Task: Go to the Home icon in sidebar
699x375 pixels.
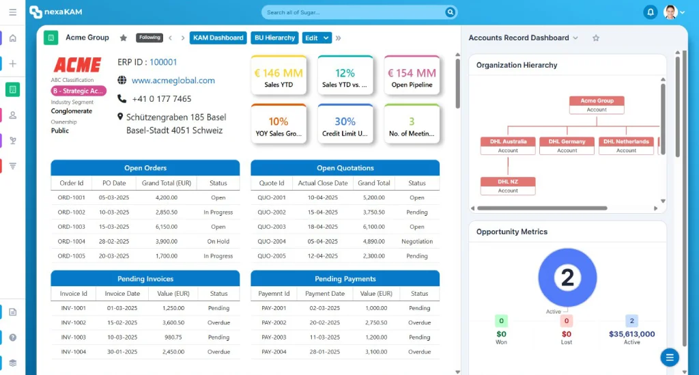Action: click(x=12, y=38)
